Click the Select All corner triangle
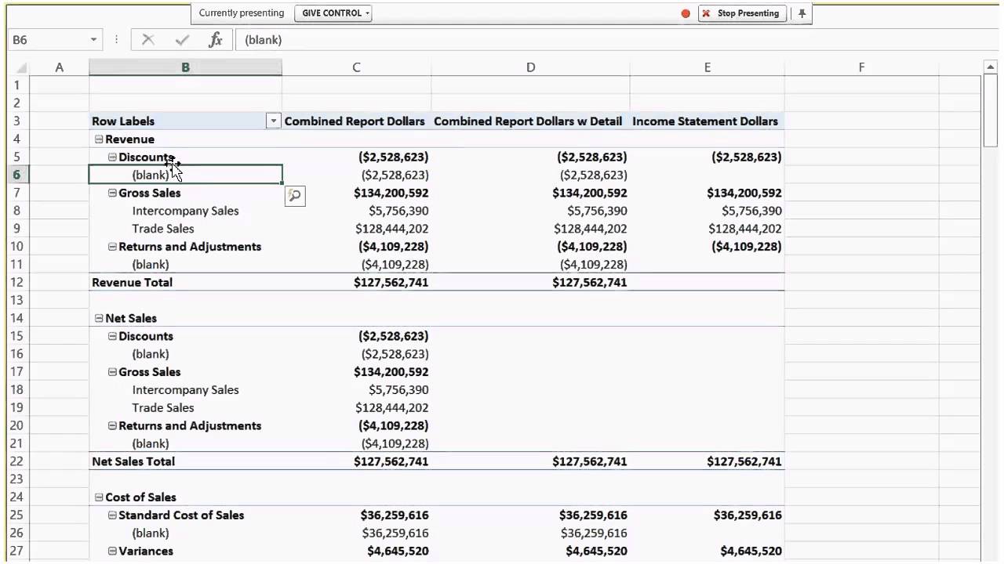Viewport: 1004px width, 564px height. pyautogui.click(x=20, y=68)
